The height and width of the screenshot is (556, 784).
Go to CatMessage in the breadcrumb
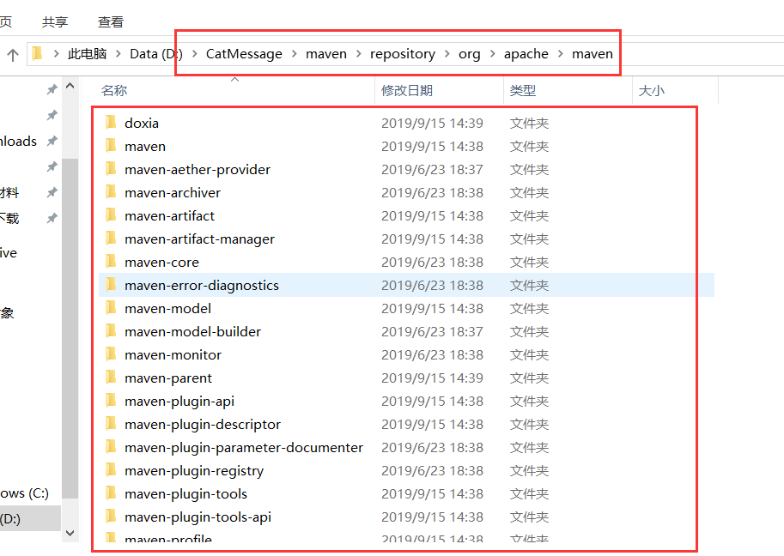[244, 53]
